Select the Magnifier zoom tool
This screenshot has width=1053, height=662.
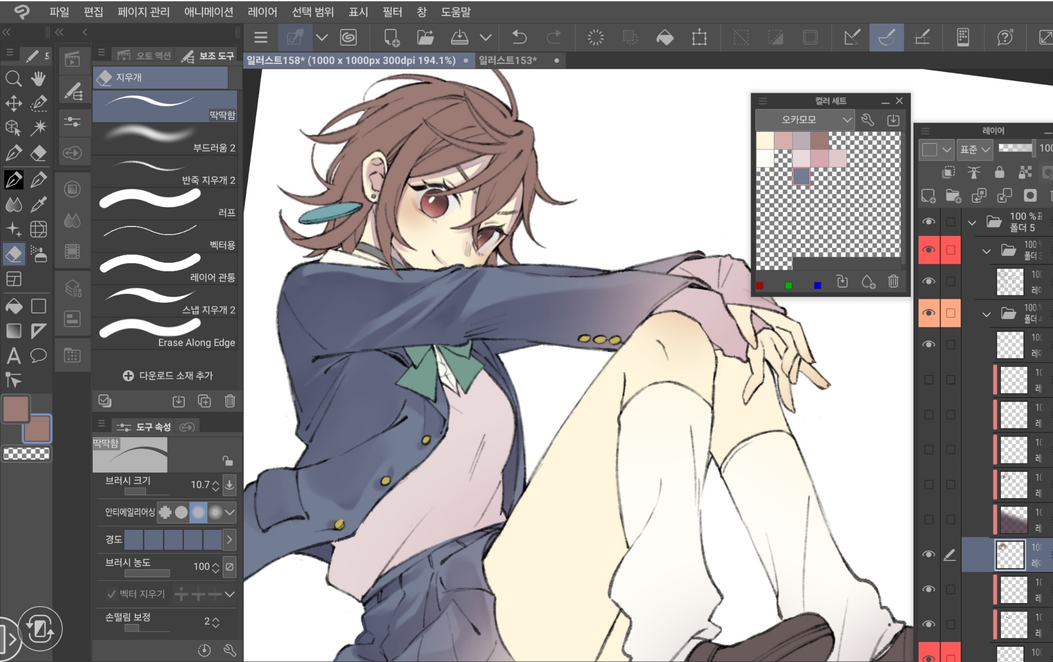13,79
